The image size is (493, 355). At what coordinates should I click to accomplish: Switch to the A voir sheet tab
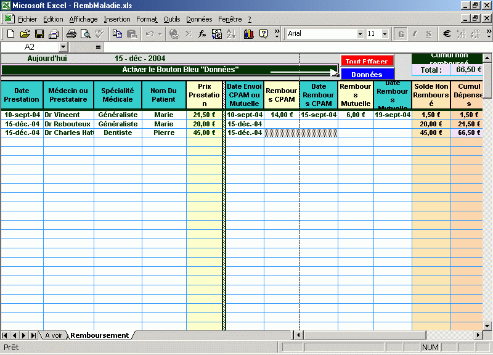(54, 335)
